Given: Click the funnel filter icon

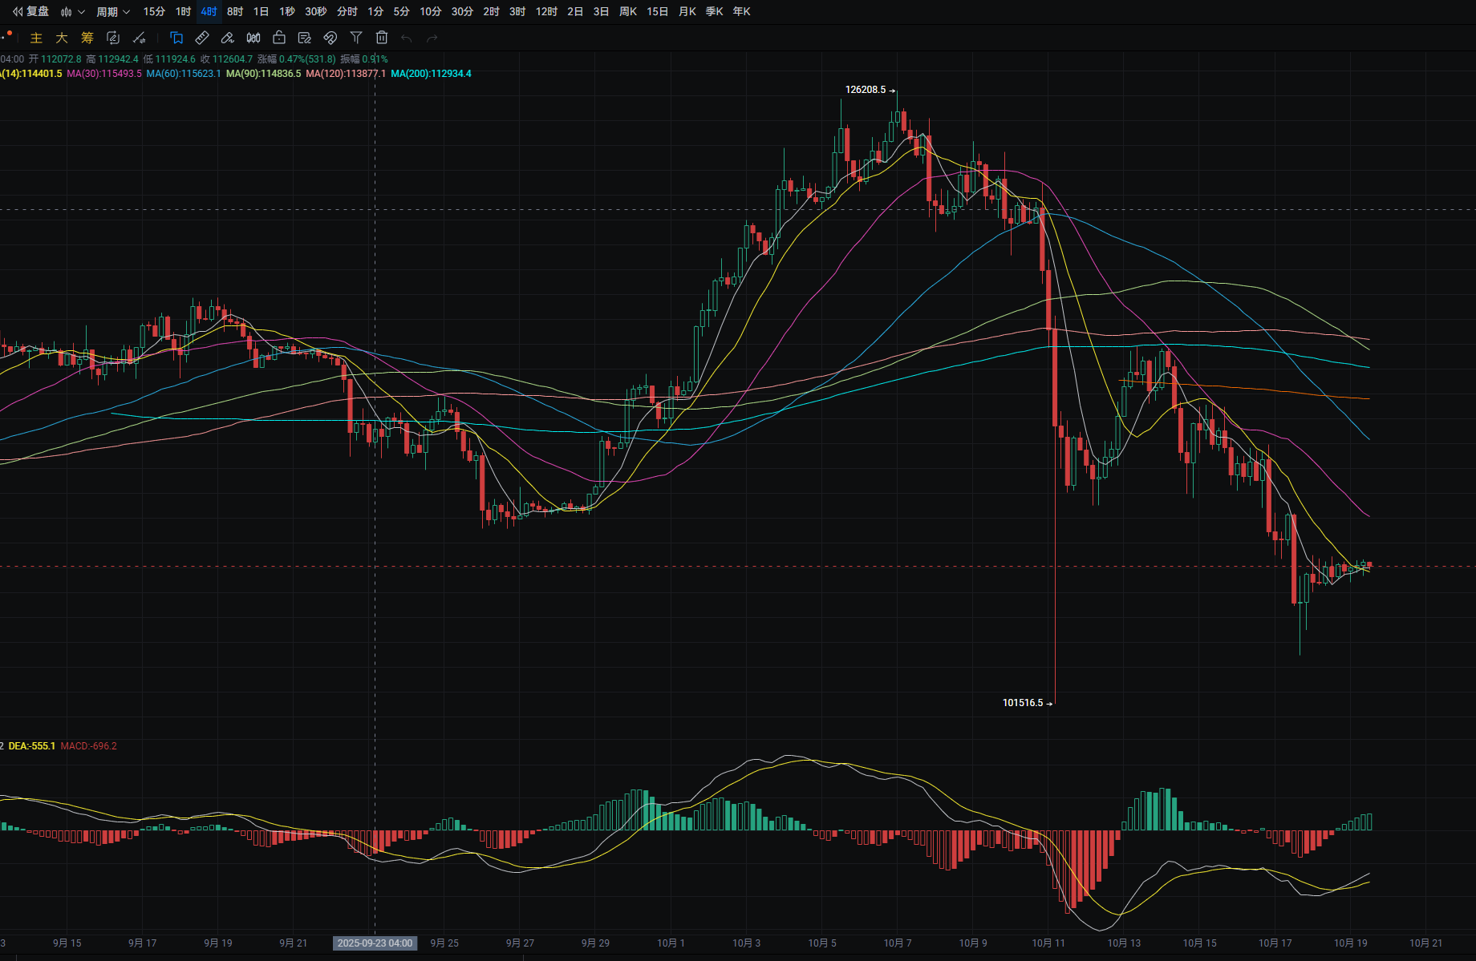Looking at the screenshot, I should (356, 38).
